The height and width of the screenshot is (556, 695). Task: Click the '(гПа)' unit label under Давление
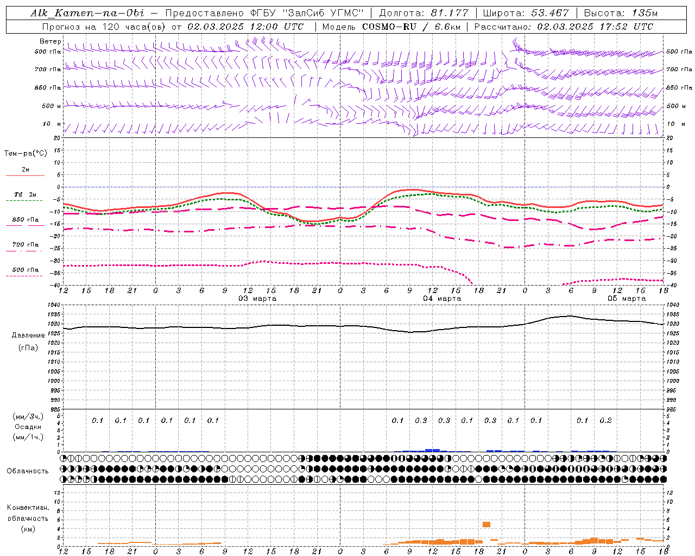point(28,348)
